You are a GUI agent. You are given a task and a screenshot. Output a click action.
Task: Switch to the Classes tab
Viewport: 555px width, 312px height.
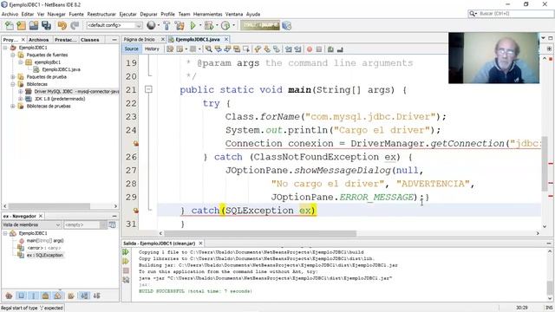click(89, 40)
